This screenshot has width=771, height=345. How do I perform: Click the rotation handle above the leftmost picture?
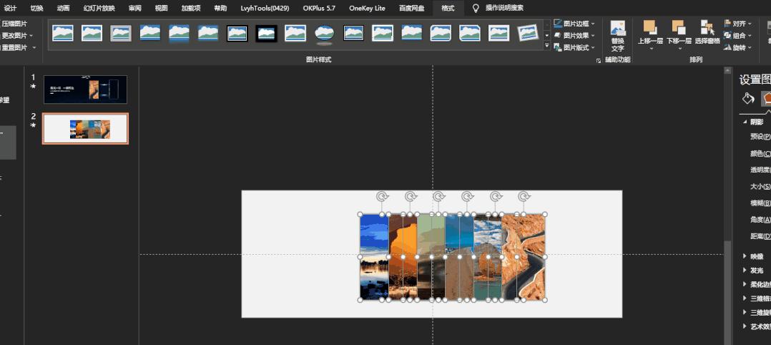(381, 196)
